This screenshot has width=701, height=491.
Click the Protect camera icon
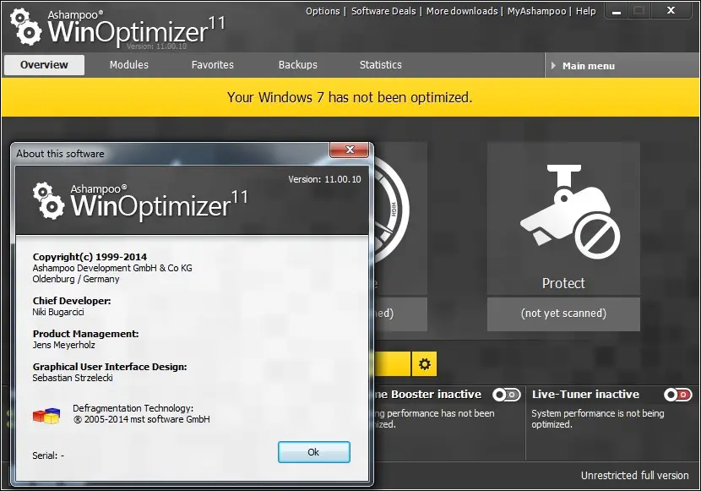point(570,211)
